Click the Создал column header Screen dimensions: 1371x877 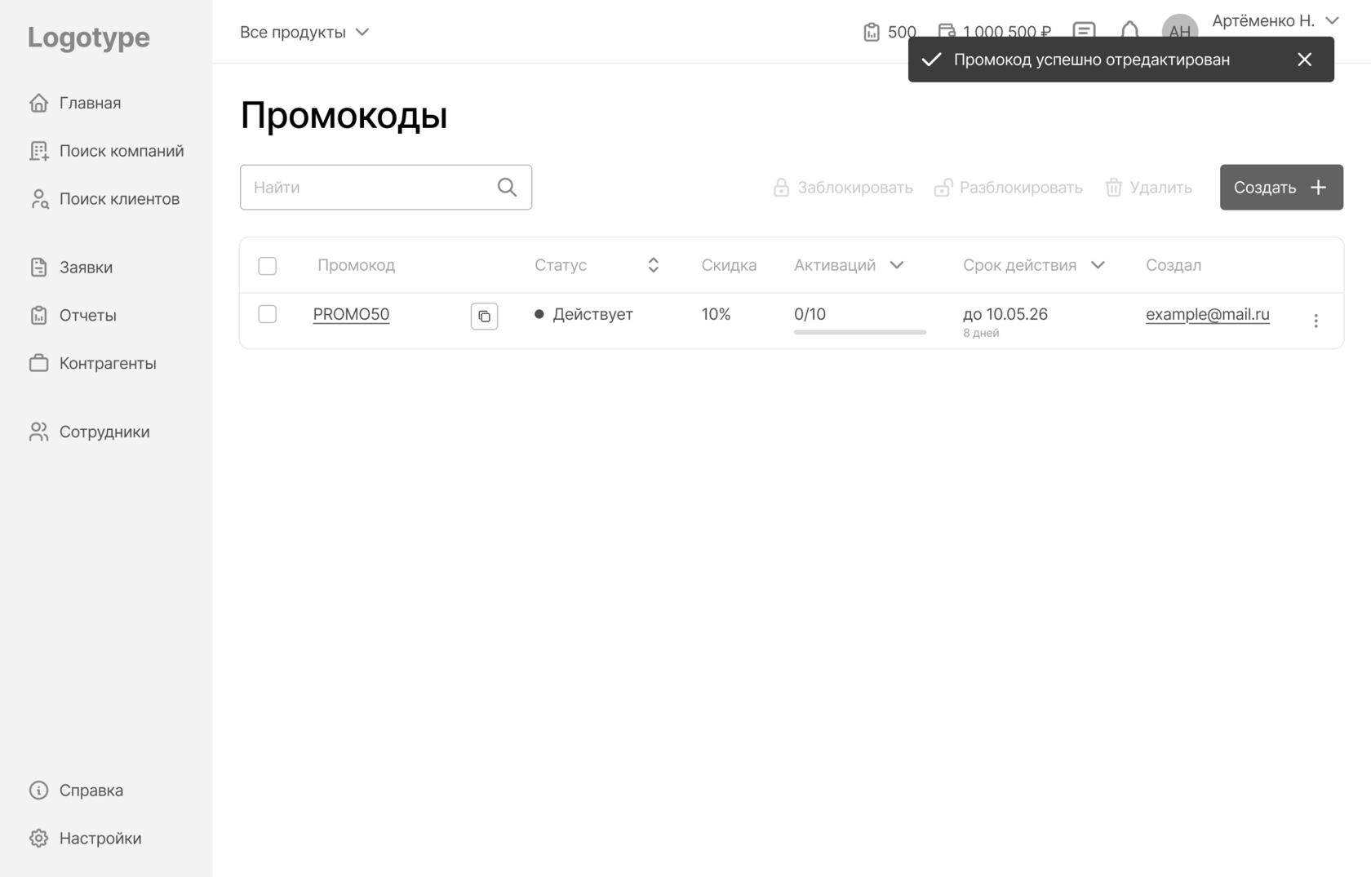pyautogui.click(x=1173, y=265)
